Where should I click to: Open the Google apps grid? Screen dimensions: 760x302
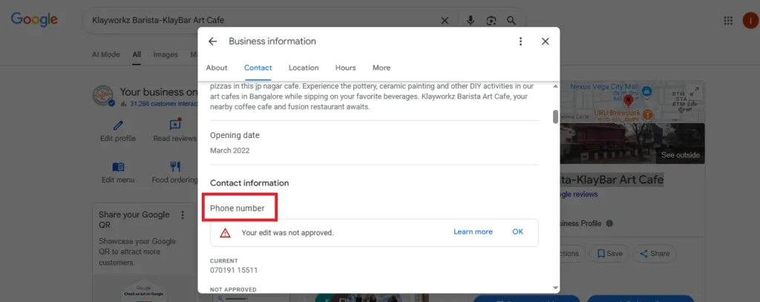click(x=728, y=20)
